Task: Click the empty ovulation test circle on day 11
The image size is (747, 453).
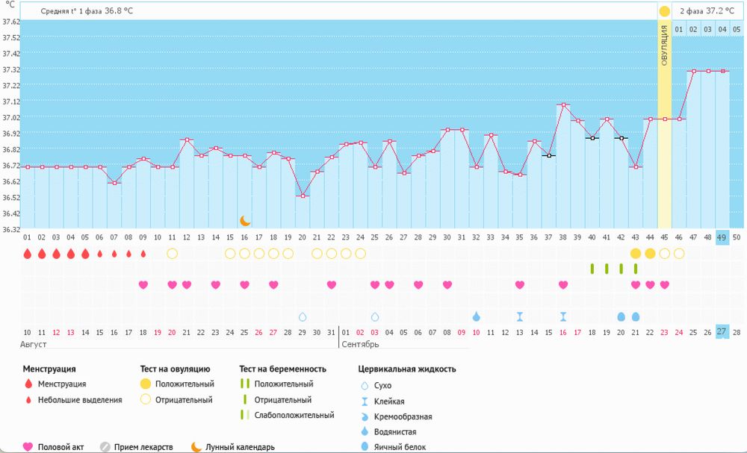Action: pos(172,254)
